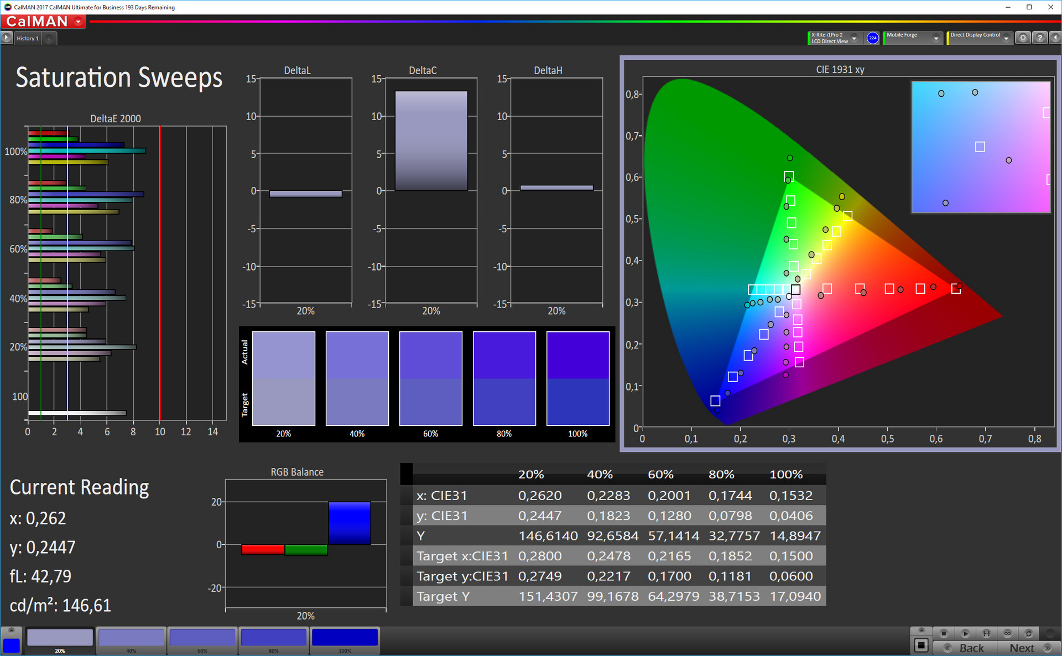Click the read continuous play button

coord(965,633)
